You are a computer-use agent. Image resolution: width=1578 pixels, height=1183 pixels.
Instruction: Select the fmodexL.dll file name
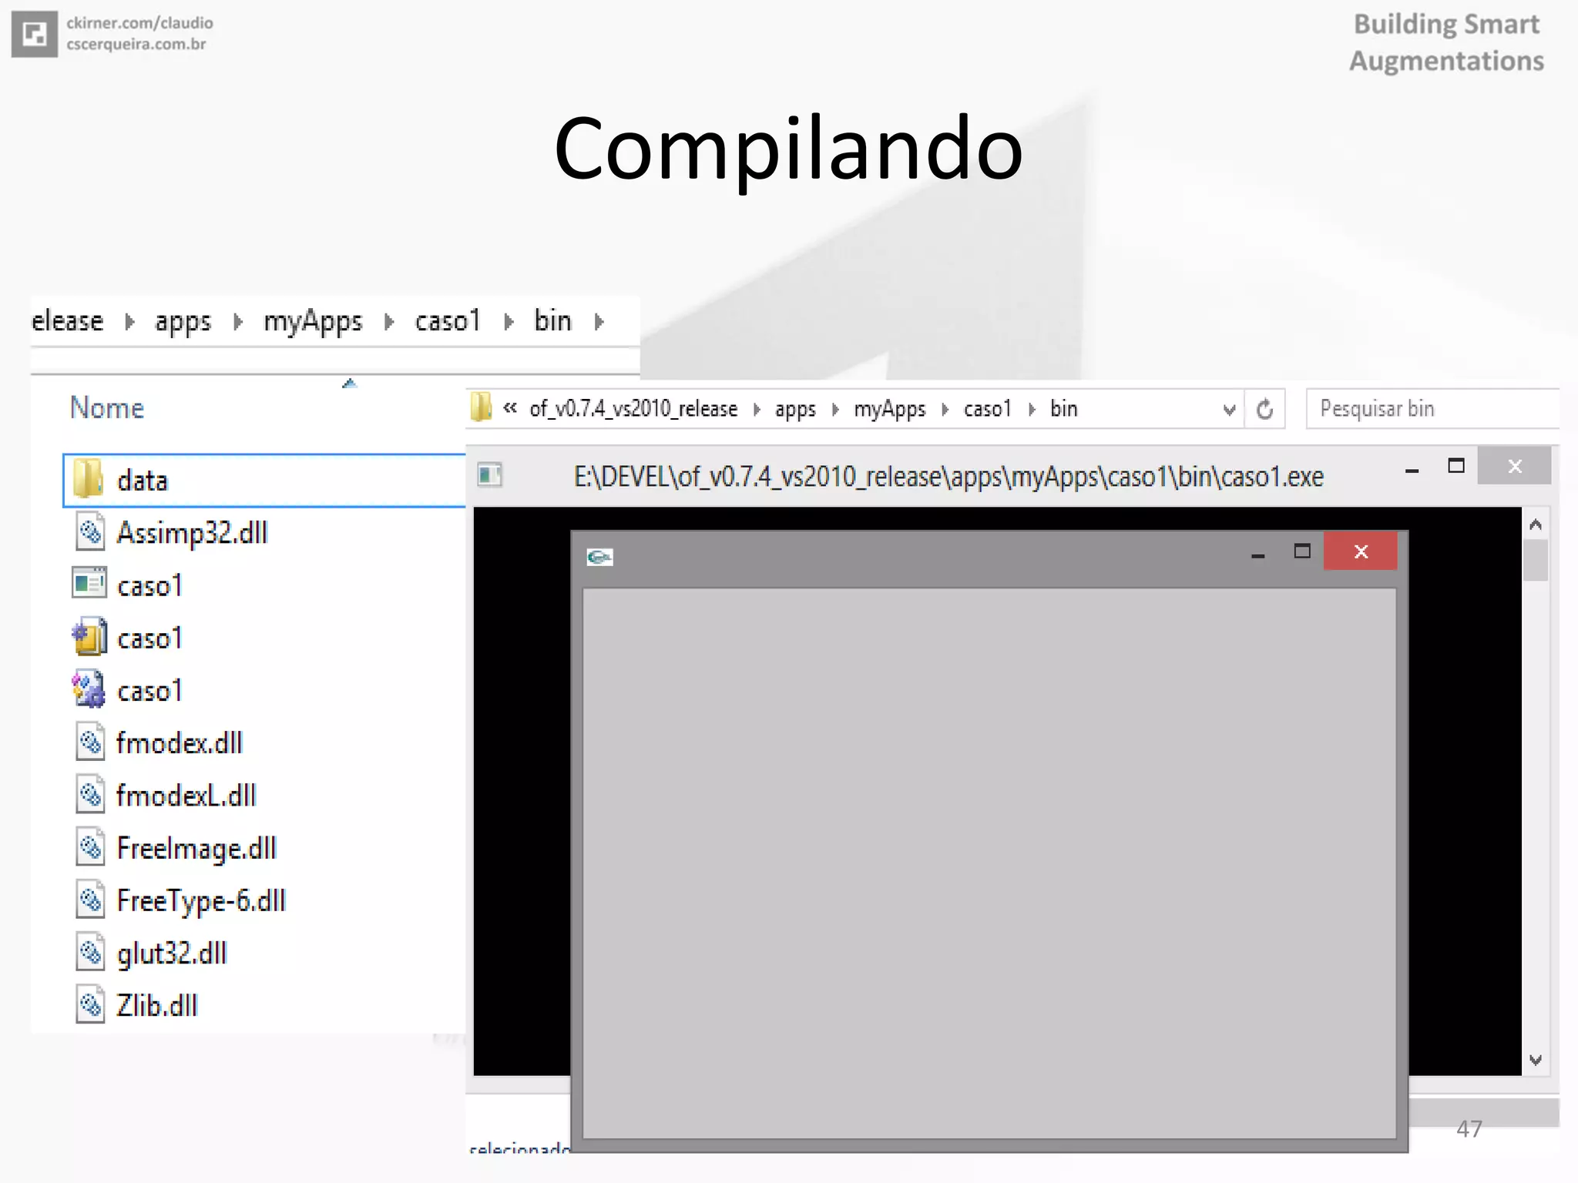pos(186,796)
